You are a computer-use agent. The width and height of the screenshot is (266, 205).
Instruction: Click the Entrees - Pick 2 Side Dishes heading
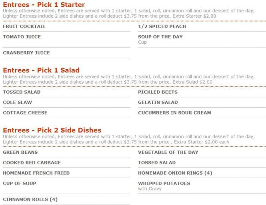(x=52, y=130)
